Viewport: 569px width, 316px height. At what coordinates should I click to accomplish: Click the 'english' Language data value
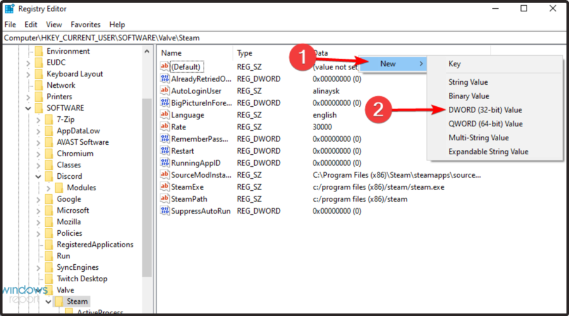tap(325, 115)
